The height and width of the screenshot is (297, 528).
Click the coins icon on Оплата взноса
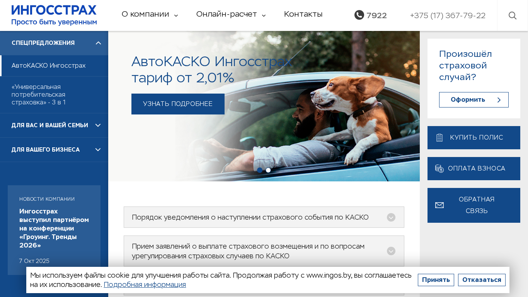[x=439, y=169]
